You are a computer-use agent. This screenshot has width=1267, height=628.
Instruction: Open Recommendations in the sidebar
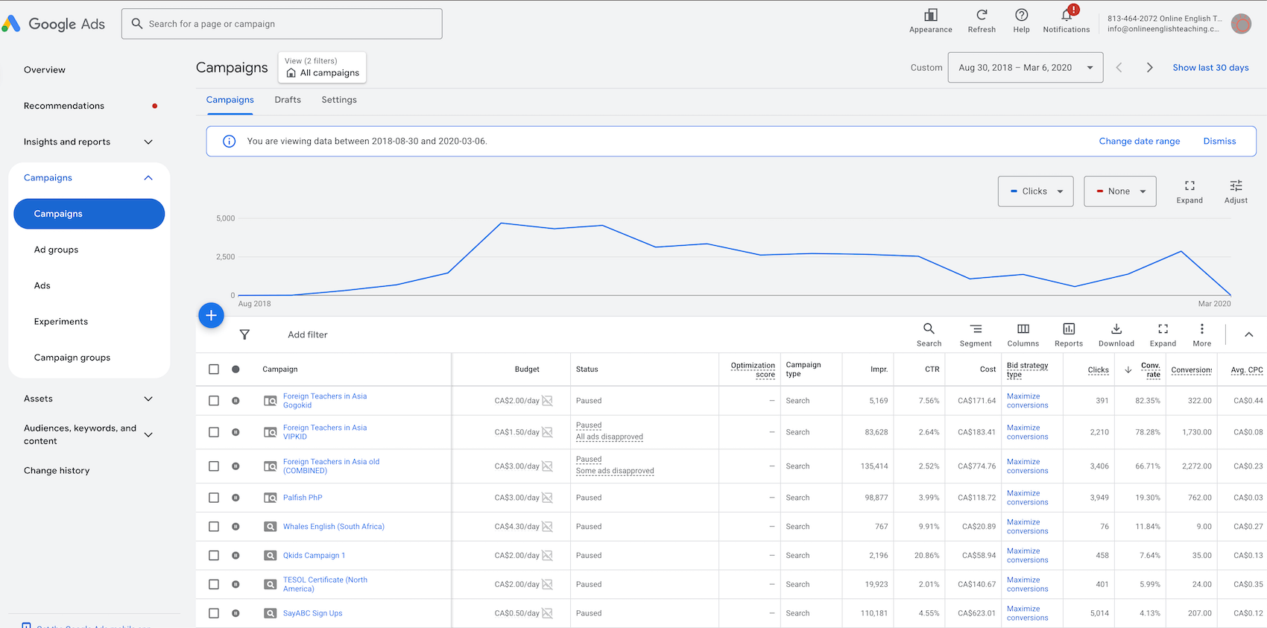[x=64, y=106]
